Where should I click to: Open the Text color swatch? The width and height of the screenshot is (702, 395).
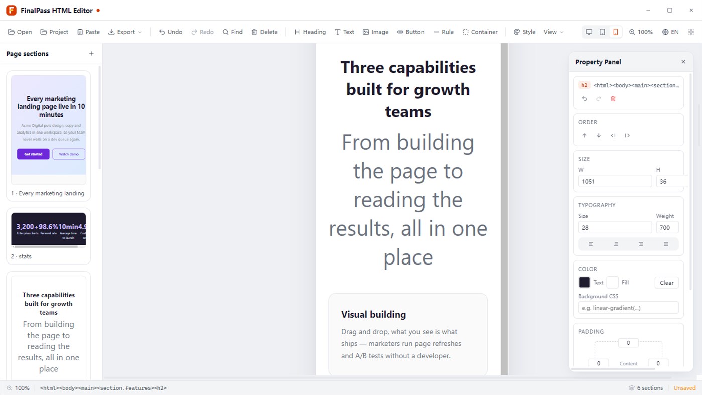click(584, 282)
